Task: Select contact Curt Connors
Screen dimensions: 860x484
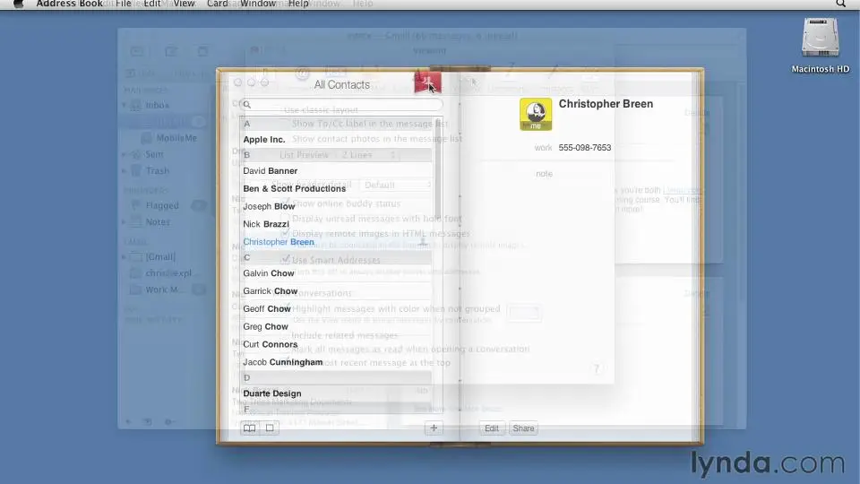Action: point(271,344)
